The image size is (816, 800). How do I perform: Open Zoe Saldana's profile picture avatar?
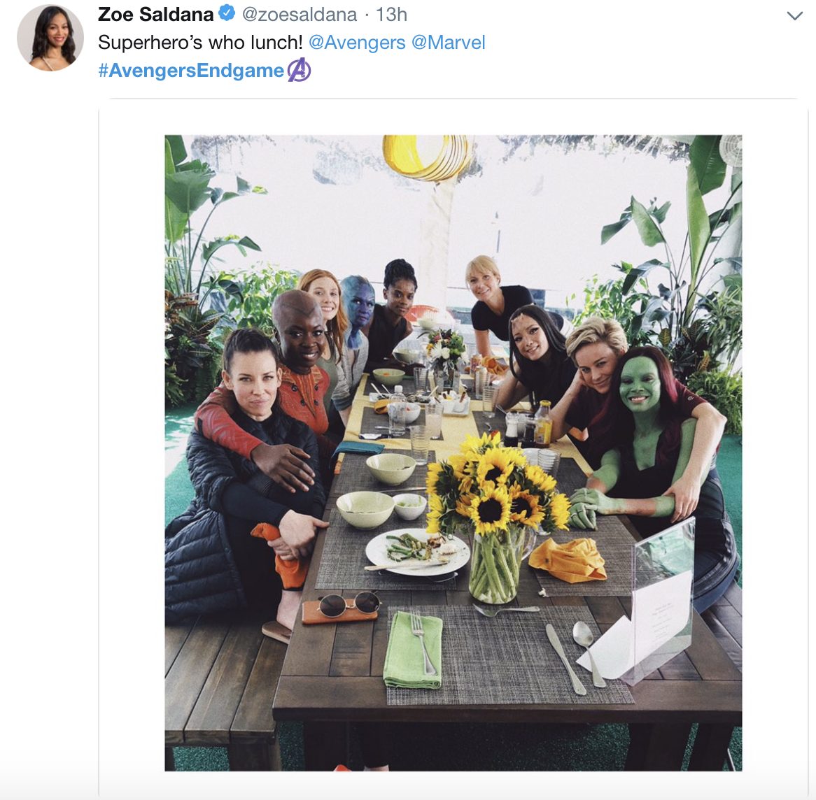pyautogui.click(x=50, y=38)
